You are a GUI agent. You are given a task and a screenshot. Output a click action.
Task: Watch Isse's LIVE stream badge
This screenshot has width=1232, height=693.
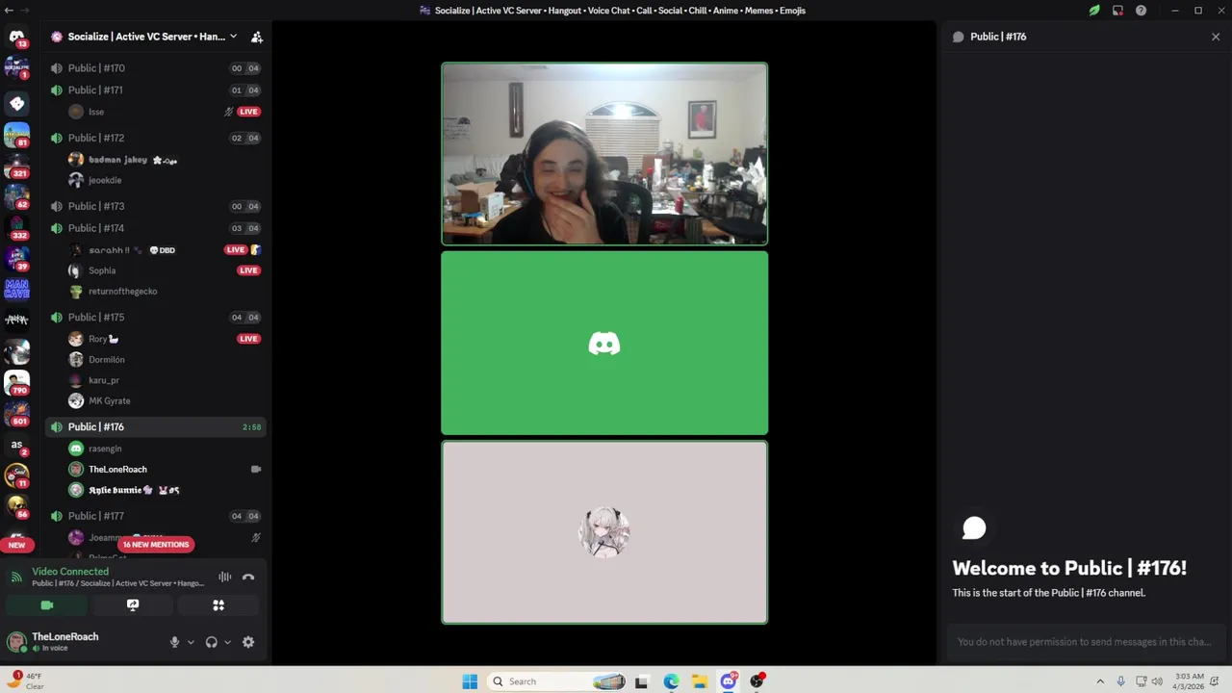248,112
